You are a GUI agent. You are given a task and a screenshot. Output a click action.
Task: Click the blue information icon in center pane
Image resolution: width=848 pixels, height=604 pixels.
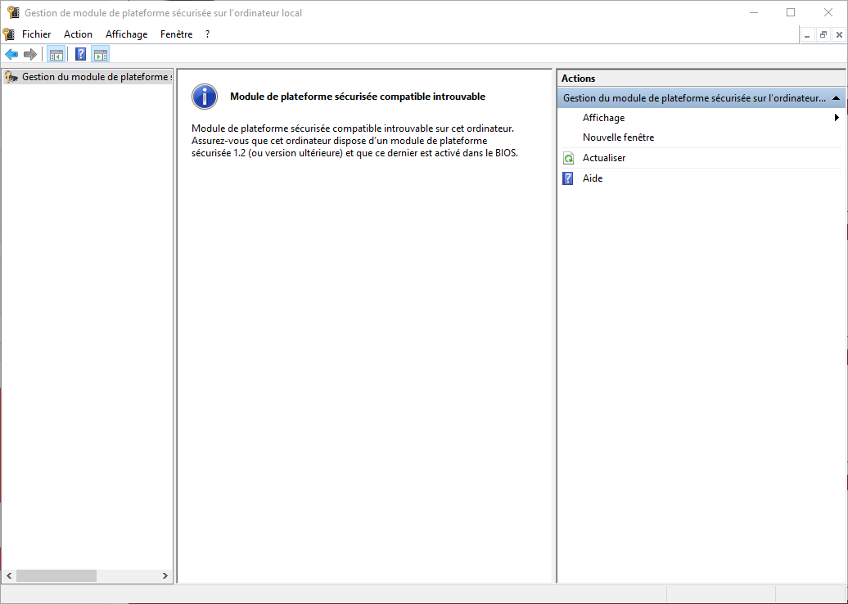pyautogui.click(x=205, y=97)
